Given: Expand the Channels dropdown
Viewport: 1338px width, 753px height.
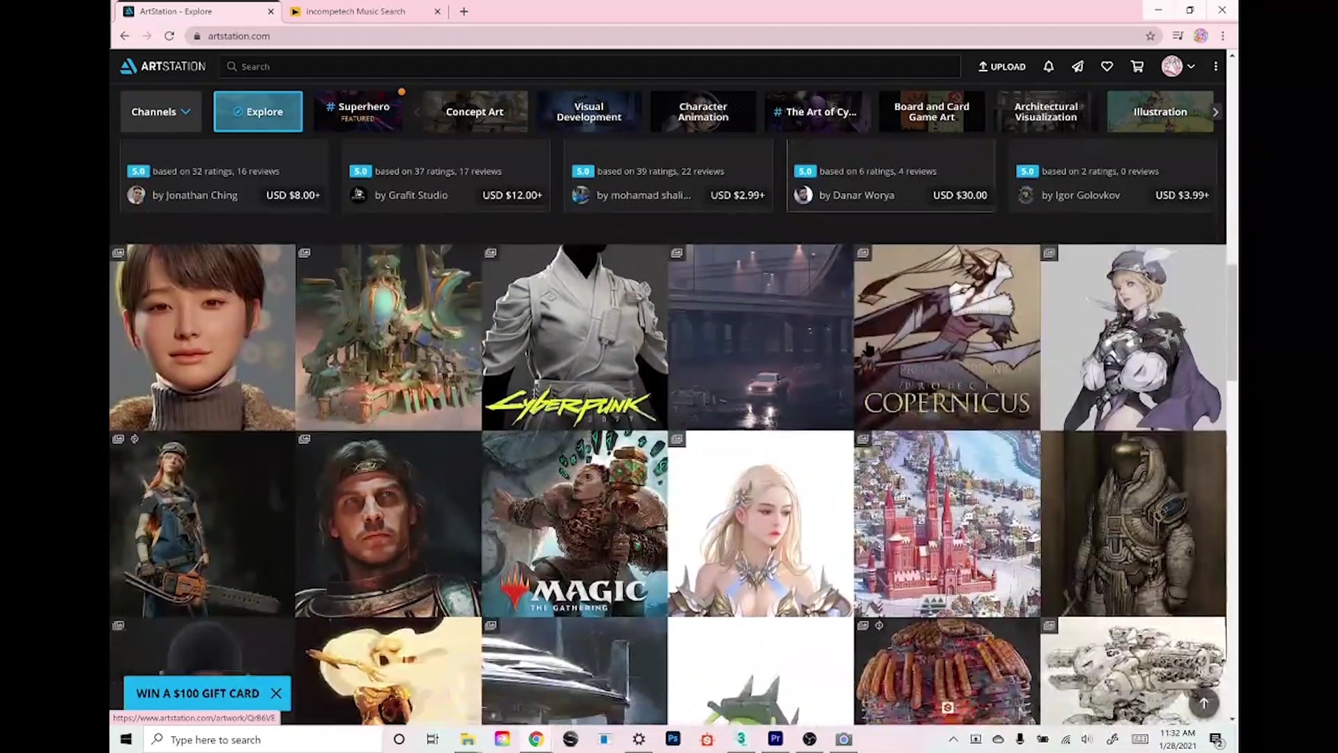Looking at the screenshot, I should coord(161,112).
